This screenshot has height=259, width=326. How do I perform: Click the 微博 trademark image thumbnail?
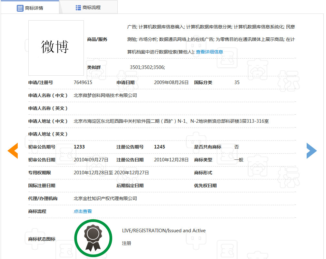point(56,48)
